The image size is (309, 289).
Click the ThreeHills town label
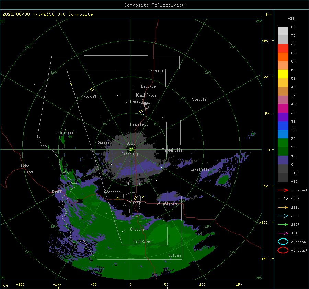(172, 150)
